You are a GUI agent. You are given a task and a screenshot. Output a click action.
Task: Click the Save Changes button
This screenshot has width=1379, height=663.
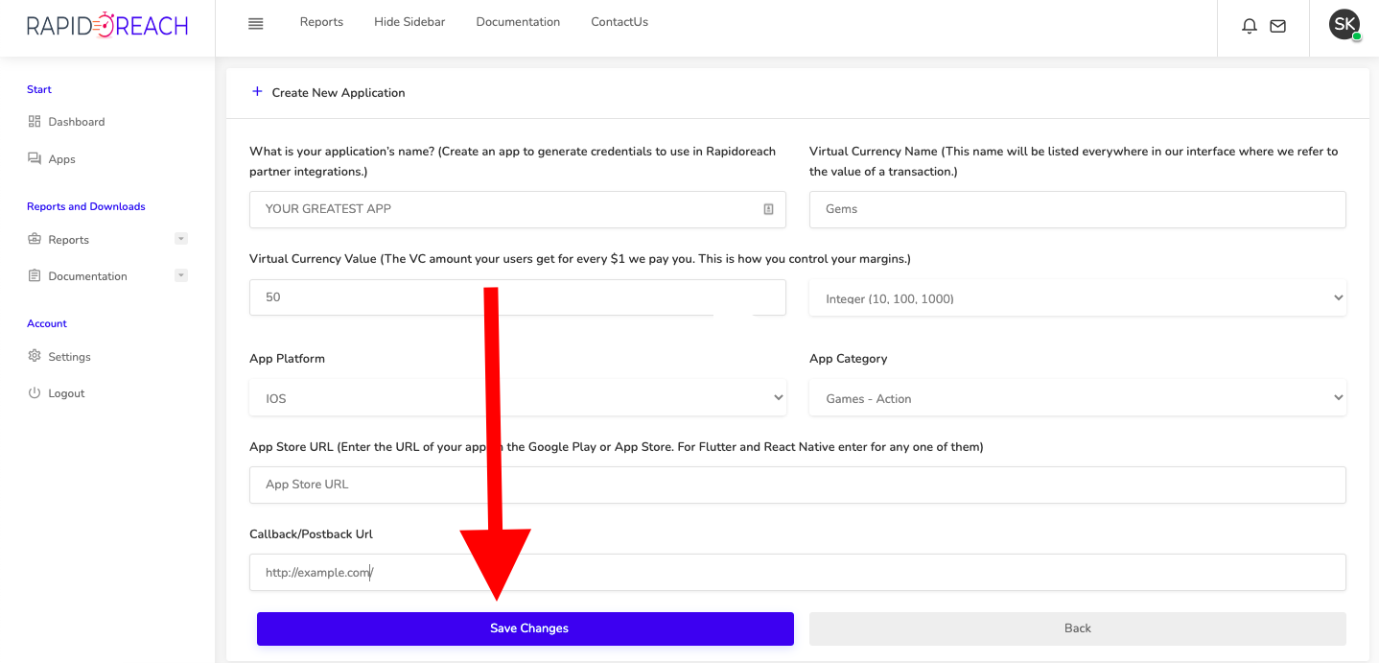point(526,628)
